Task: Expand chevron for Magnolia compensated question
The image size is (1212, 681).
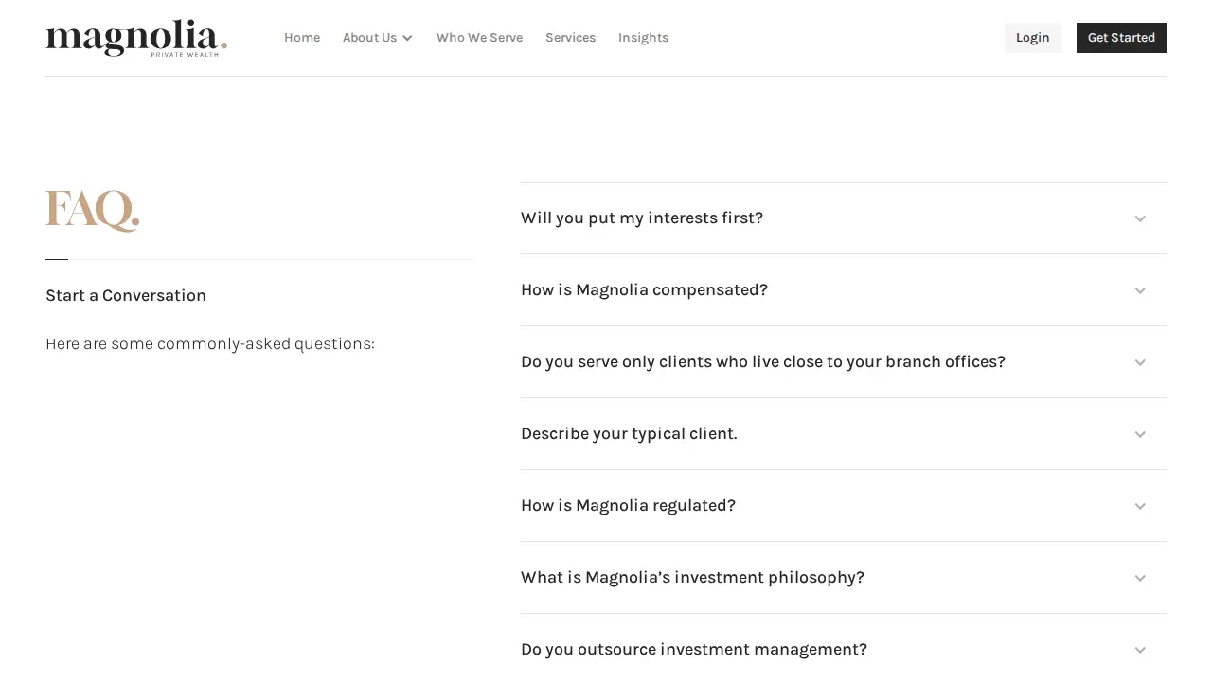Action: 1140,290
